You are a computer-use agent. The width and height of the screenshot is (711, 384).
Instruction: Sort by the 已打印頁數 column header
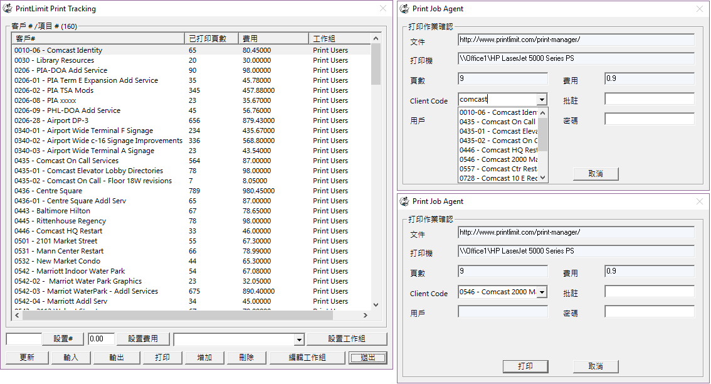coord(211,38)
